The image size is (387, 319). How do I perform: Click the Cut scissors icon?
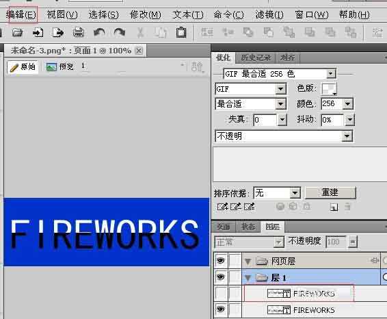click(140, 33)
